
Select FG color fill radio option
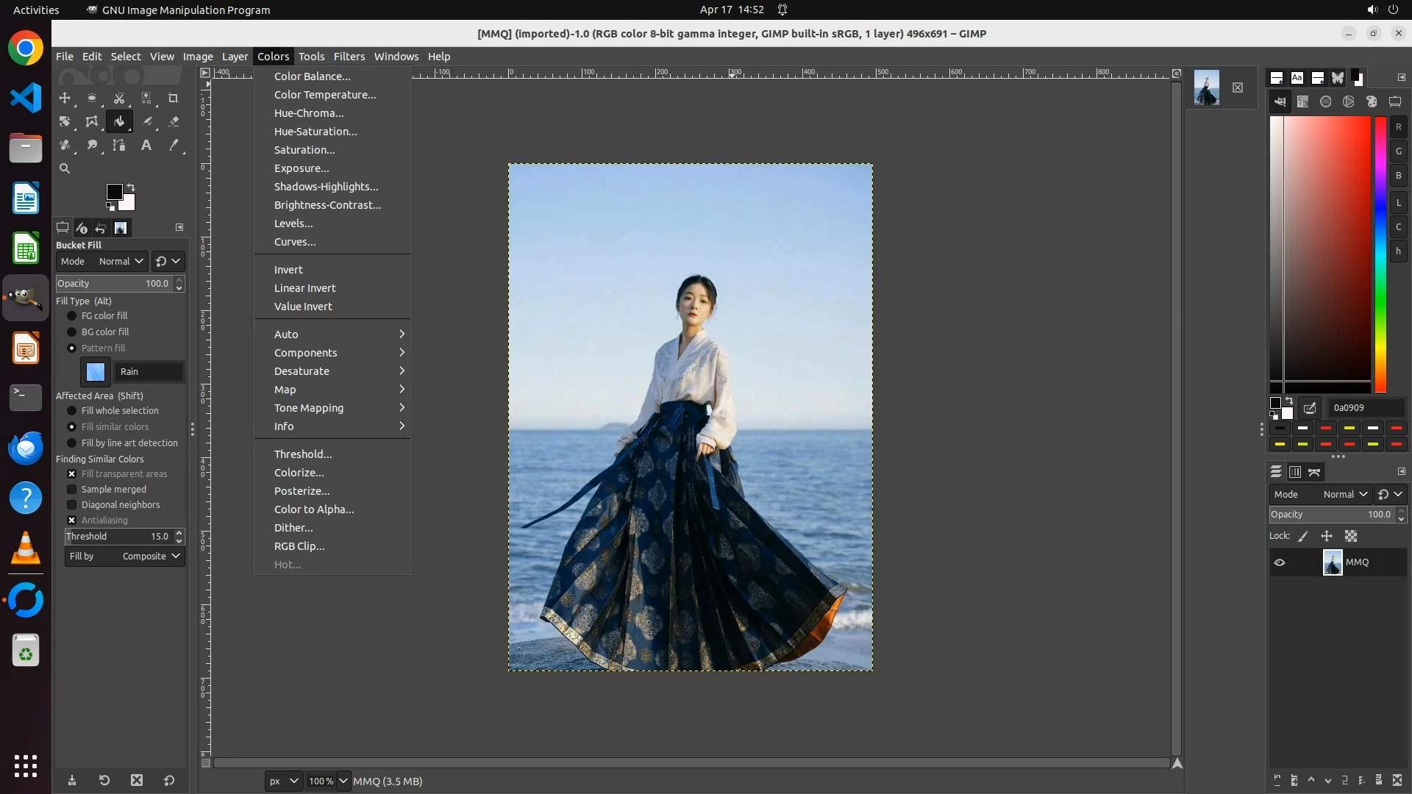tap(72, 316)
